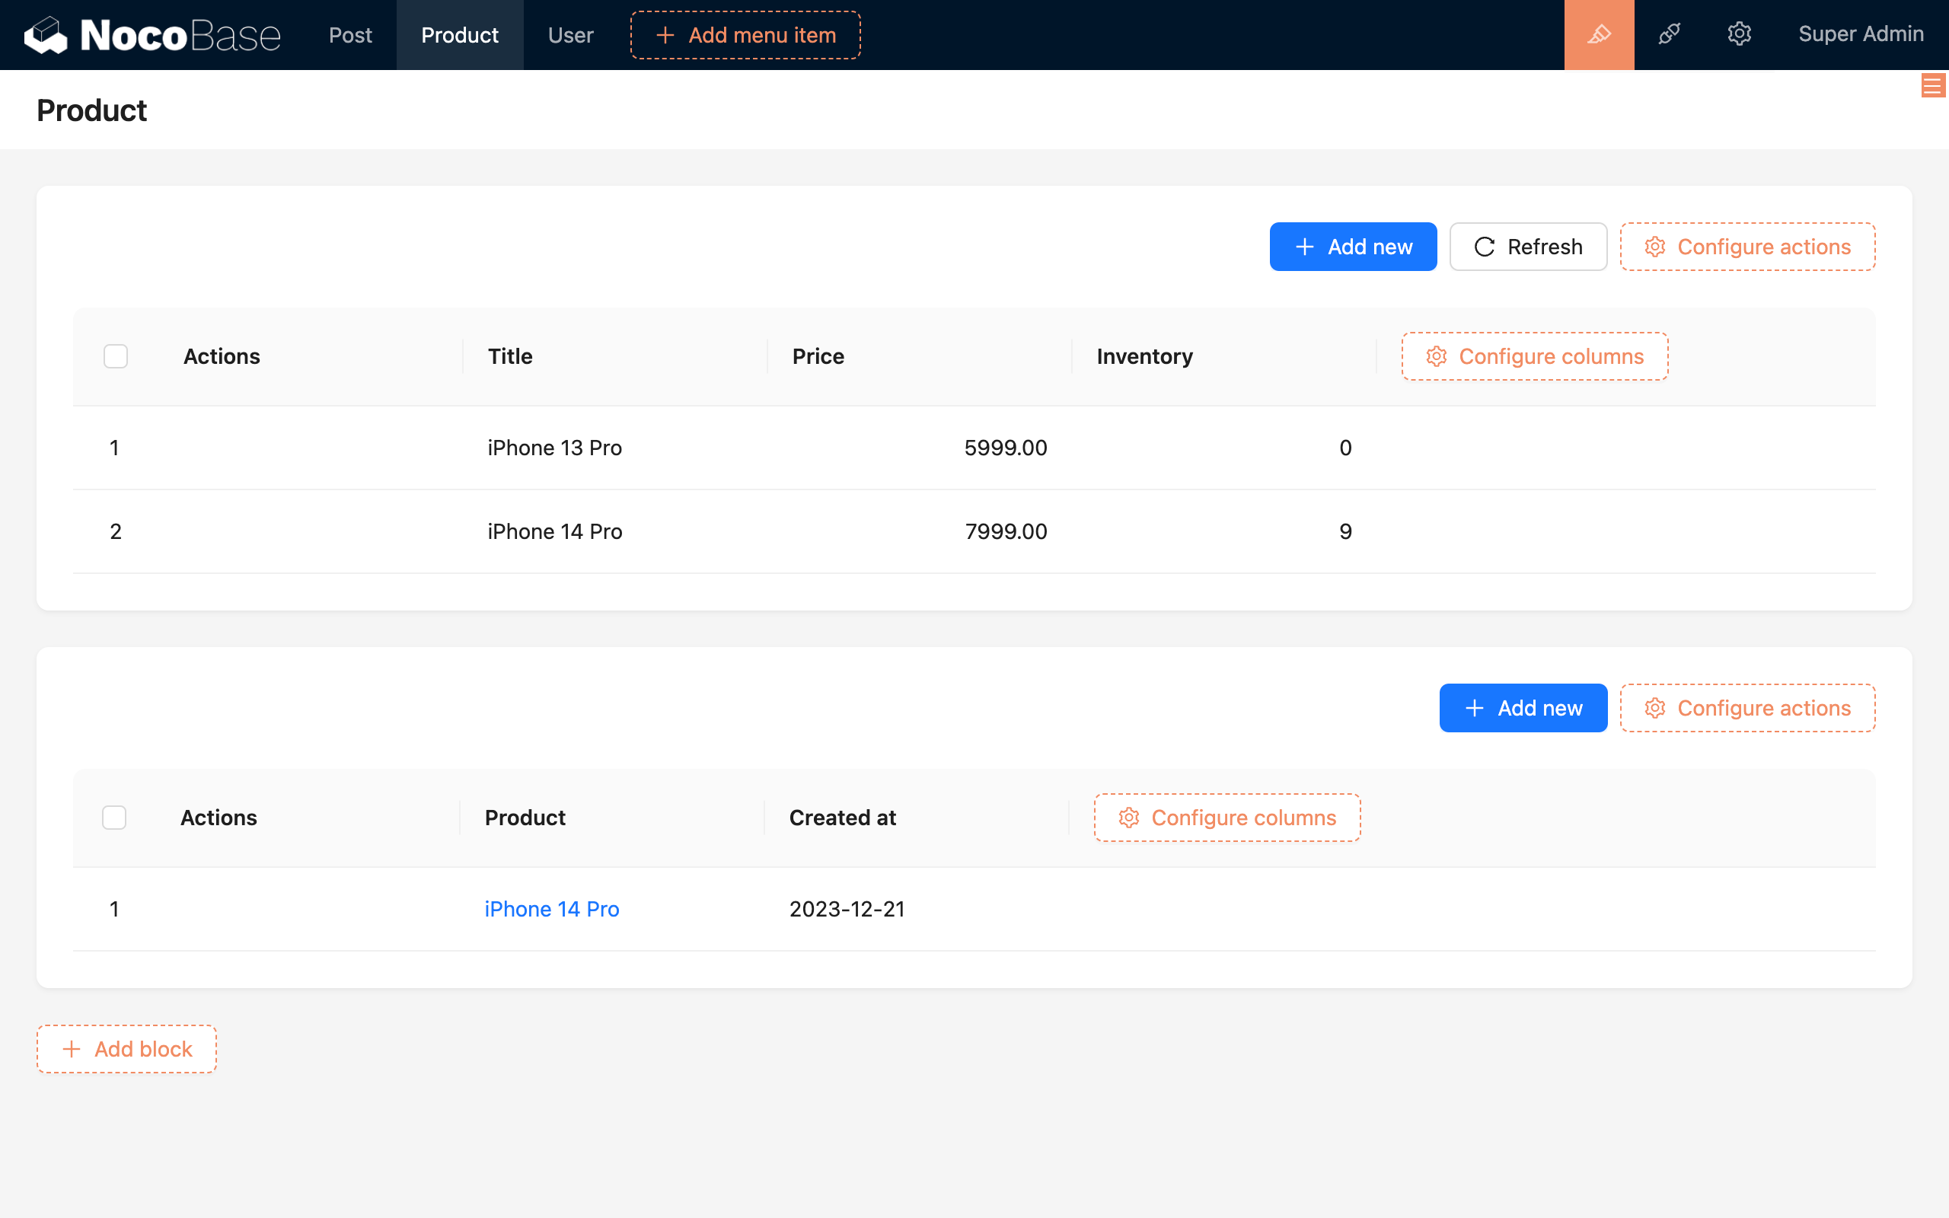Open Configure actions in the lower block
Screen dimensions: 1949x1218
pos(1746,707)
